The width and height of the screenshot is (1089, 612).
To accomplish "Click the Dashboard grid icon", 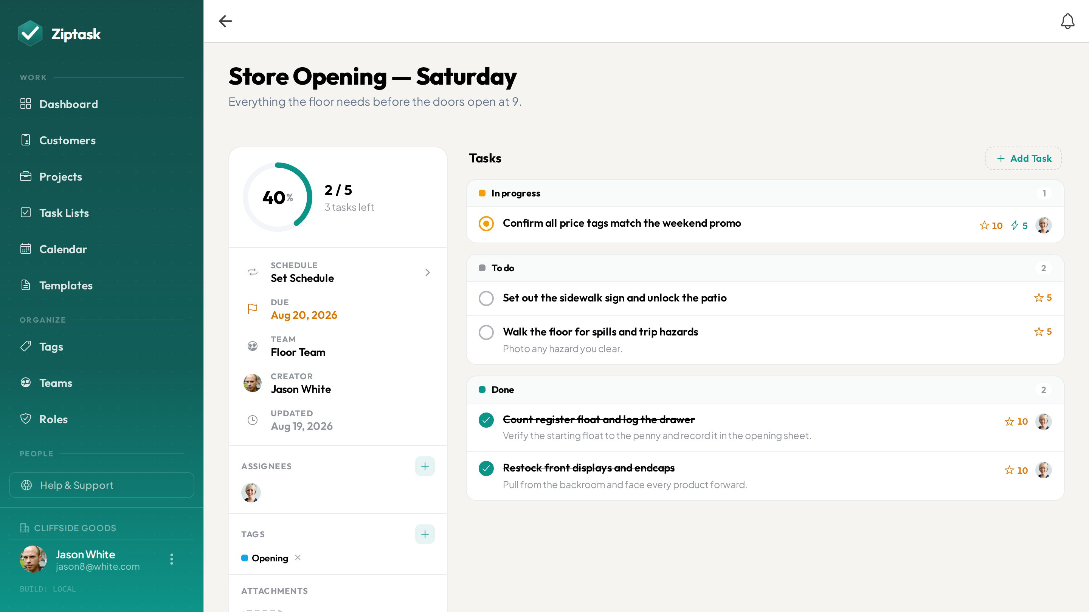I will (26, 104).
